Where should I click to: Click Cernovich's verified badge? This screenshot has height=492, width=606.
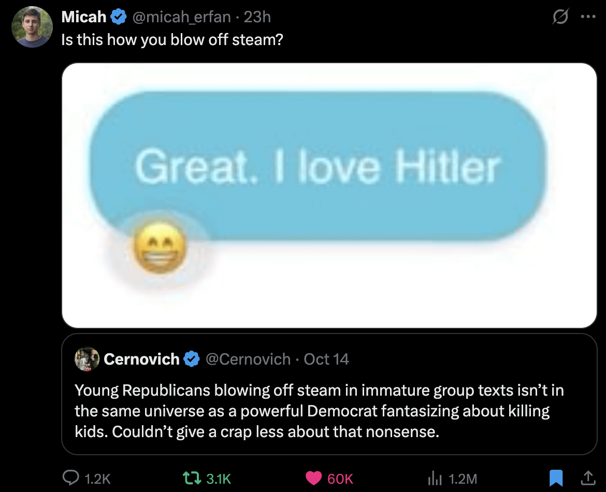(192, 359)
